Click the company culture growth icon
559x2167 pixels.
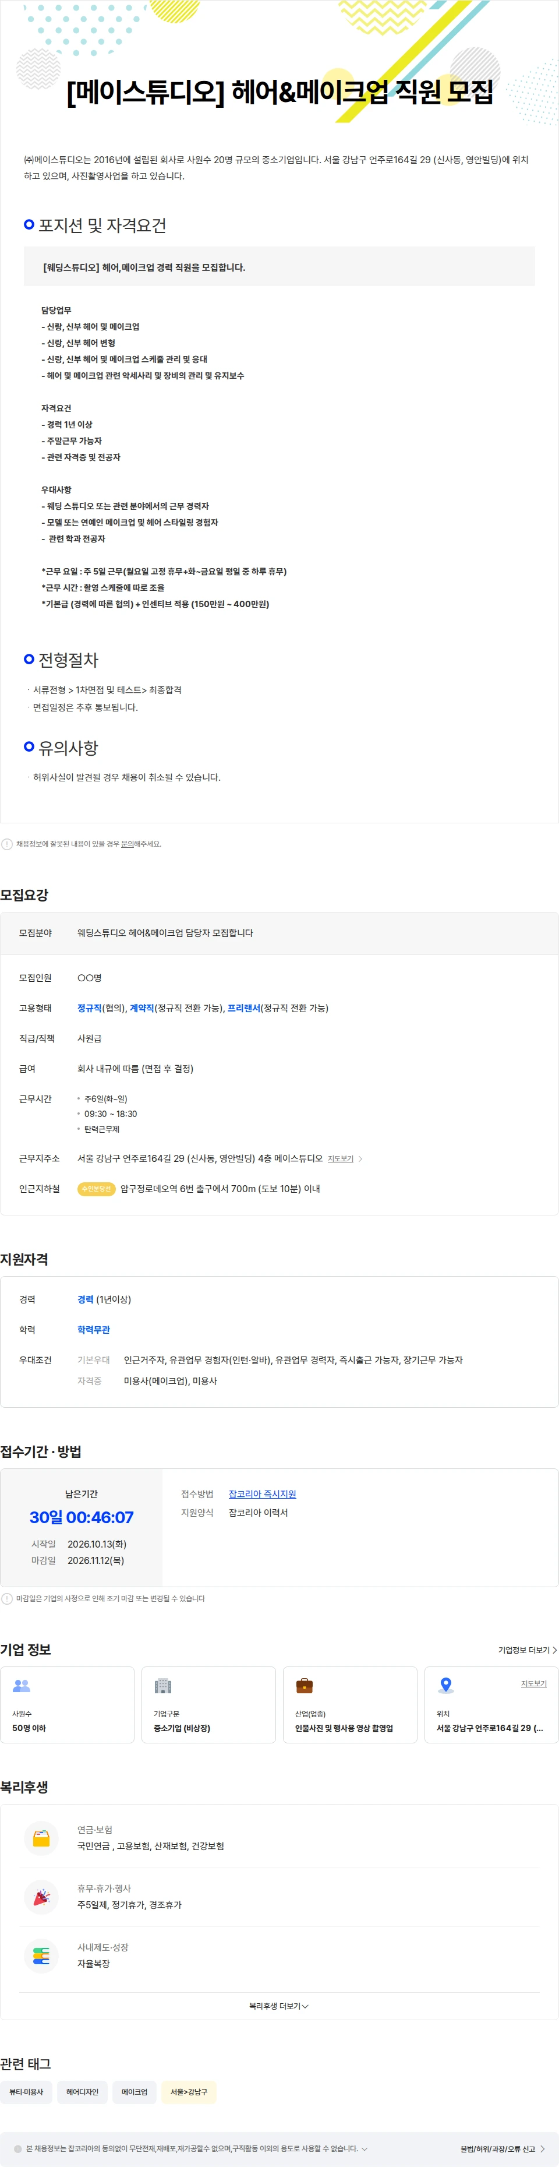[x=41, y=1956]
